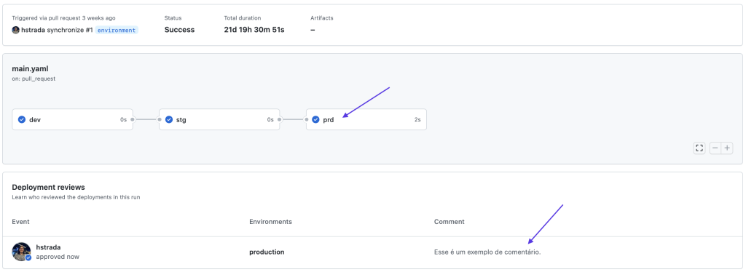Click the Artifacts label
The image size is (746, 272).
pos(321,18)
